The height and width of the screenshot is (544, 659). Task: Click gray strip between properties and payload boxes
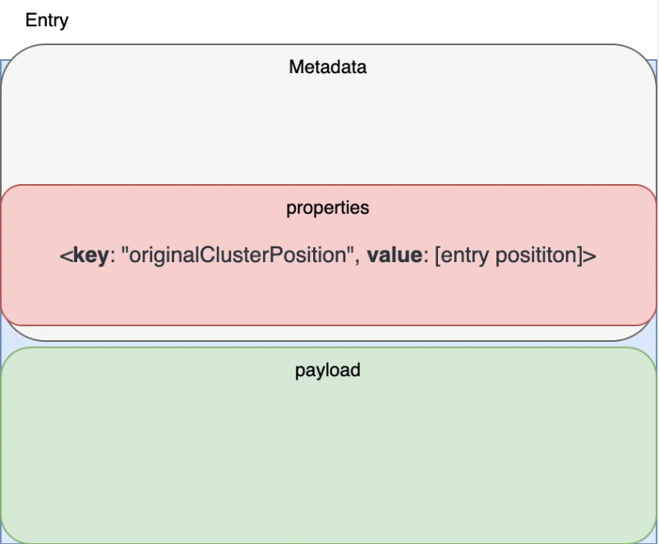click(329, 333)
